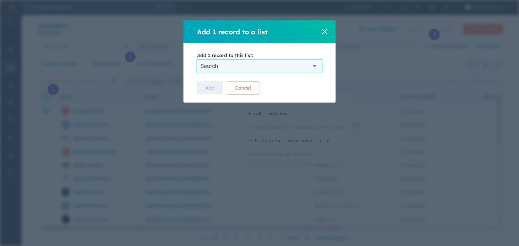Click the magnifying glass in the contacts search field
This screenshot has width=519, height=246.
(x=114, y=81)
